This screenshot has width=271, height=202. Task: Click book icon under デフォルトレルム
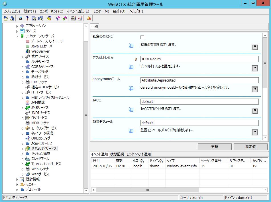tap(131, 67)
